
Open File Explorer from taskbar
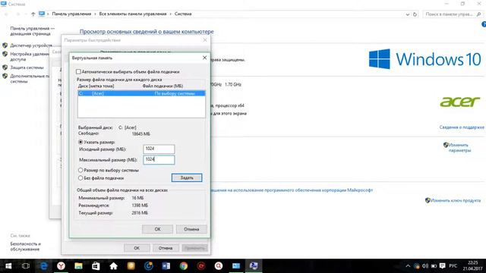coord(78,266)
